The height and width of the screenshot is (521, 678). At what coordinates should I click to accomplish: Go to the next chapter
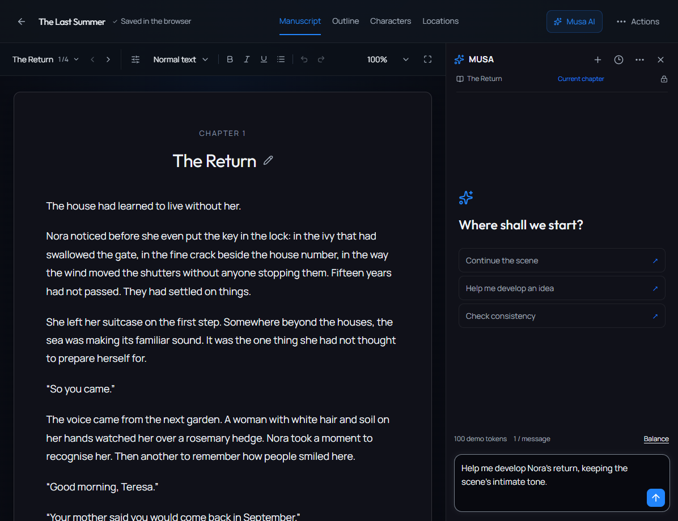108,59
